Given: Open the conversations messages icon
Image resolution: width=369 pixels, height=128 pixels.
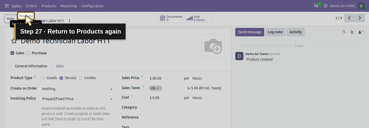Looking at the screenshot, I should click(x=316, y=6).
